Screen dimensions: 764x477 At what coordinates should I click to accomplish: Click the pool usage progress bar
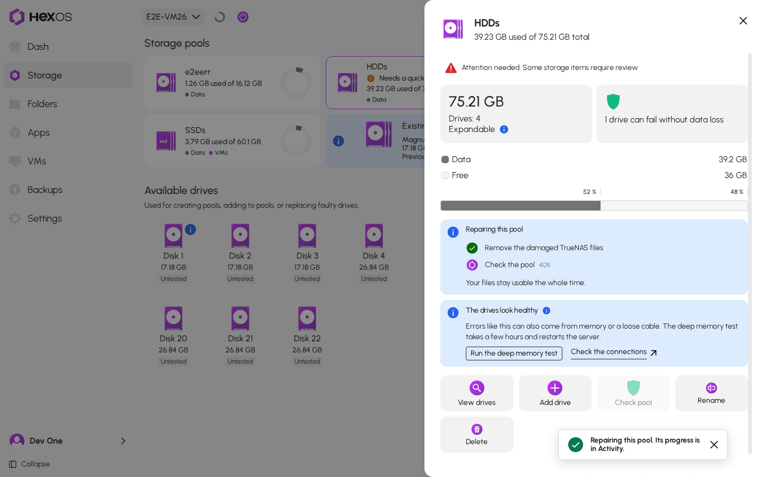pyautogui.click(x=594, y=206)
